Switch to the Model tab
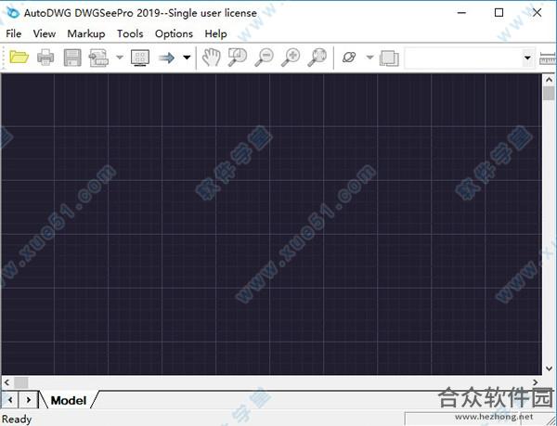Viewport: 557px width, 426px height. coord(69,400)
